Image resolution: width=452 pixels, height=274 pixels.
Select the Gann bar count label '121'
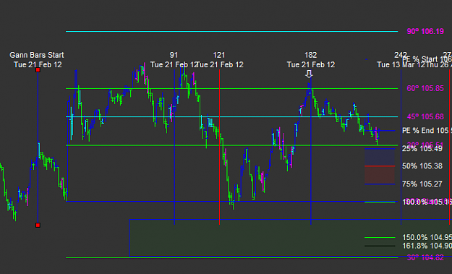click(x=219, y=55)
